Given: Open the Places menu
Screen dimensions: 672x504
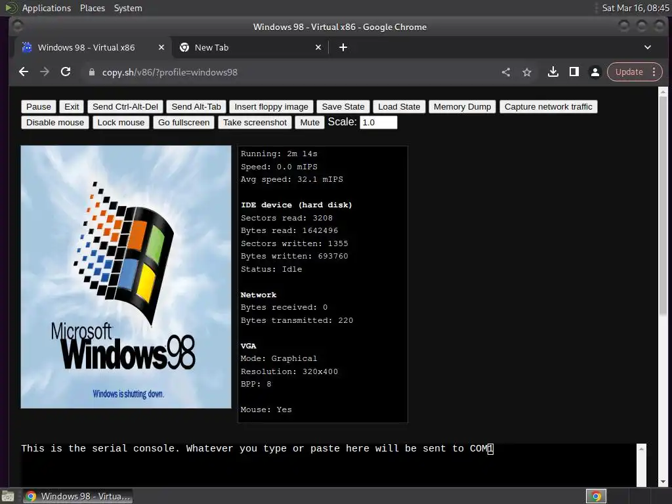Looking at the screenshot, I should coord(92,8).
